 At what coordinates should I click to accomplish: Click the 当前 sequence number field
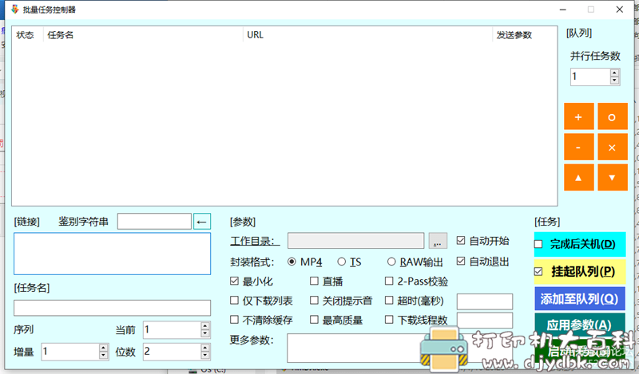(173, 329)
